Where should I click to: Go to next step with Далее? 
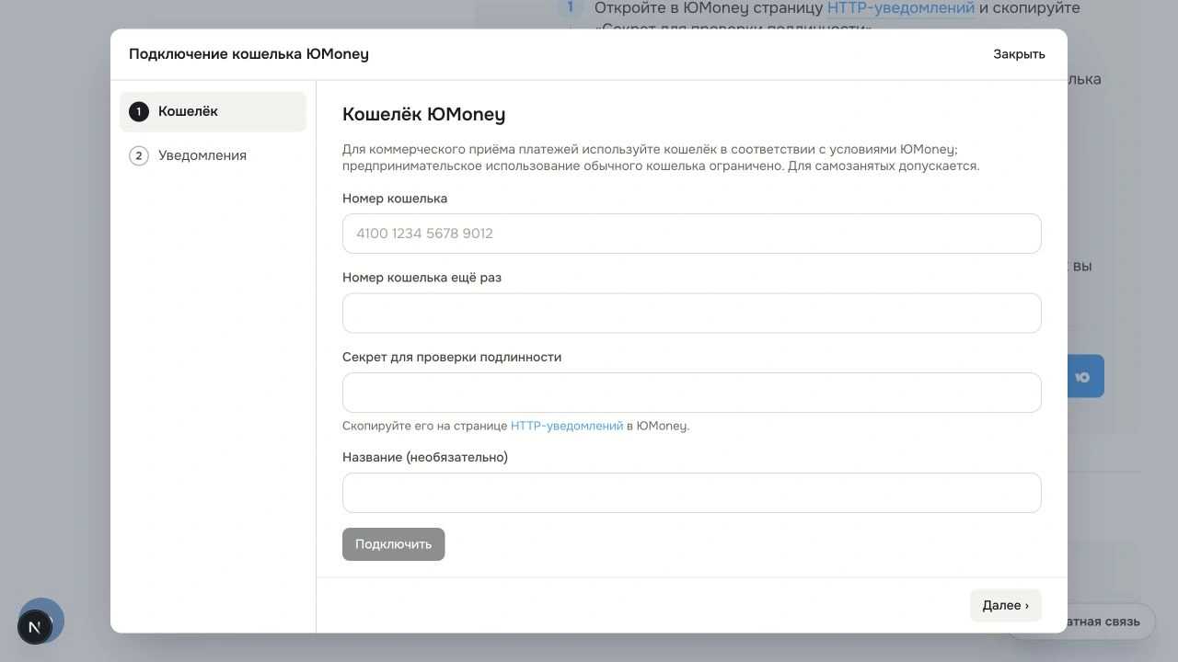click(x=1005, y=605)
